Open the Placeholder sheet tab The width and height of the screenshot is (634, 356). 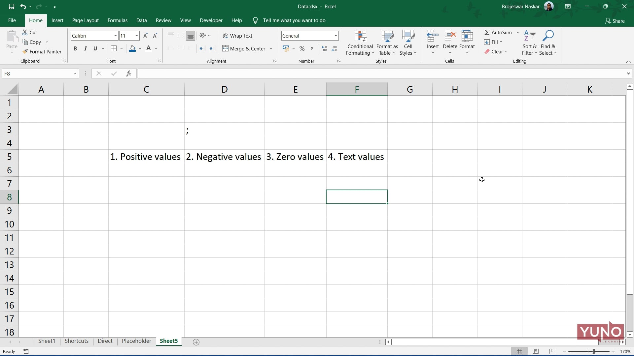click(136, 341)
